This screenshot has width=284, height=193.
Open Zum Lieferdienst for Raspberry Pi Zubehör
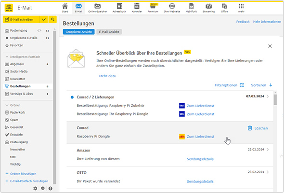point(201,106)
